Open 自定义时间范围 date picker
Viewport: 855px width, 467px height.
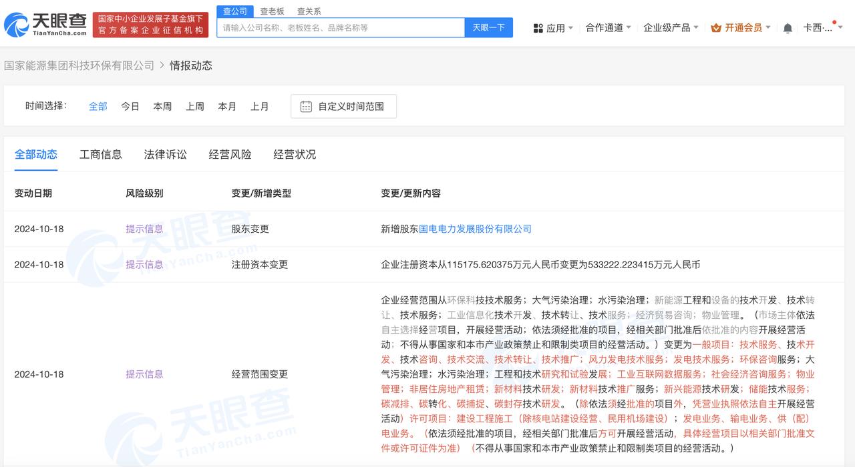(x=343, y=107)
